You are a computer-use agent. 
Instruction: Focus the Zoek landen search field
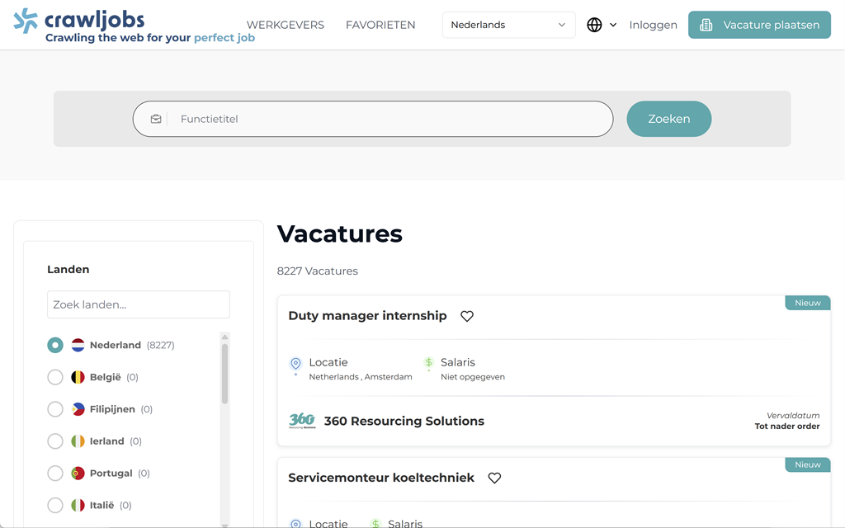pos(139,304)
